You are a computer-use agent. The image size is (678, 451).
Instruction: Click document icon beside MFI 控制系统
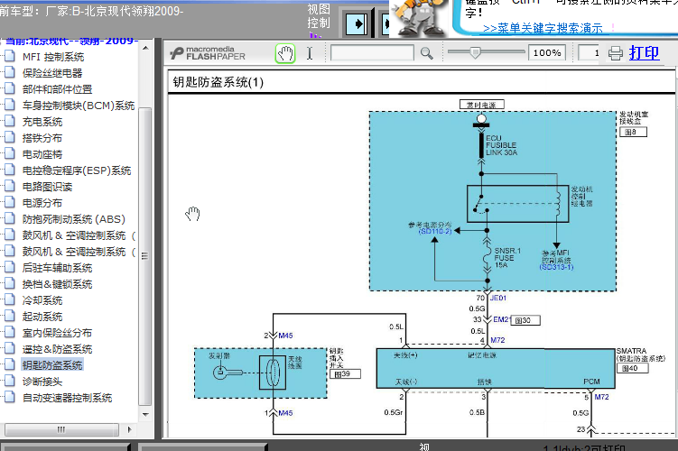pos(10,56)
